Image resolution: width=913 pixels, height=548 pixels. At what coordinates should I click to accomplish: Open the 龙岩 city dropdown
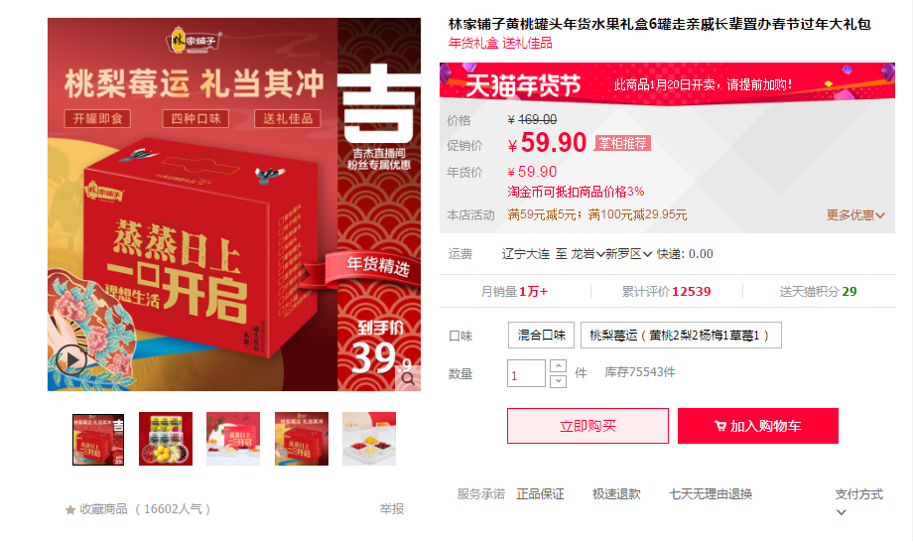(x=587, y=254)
